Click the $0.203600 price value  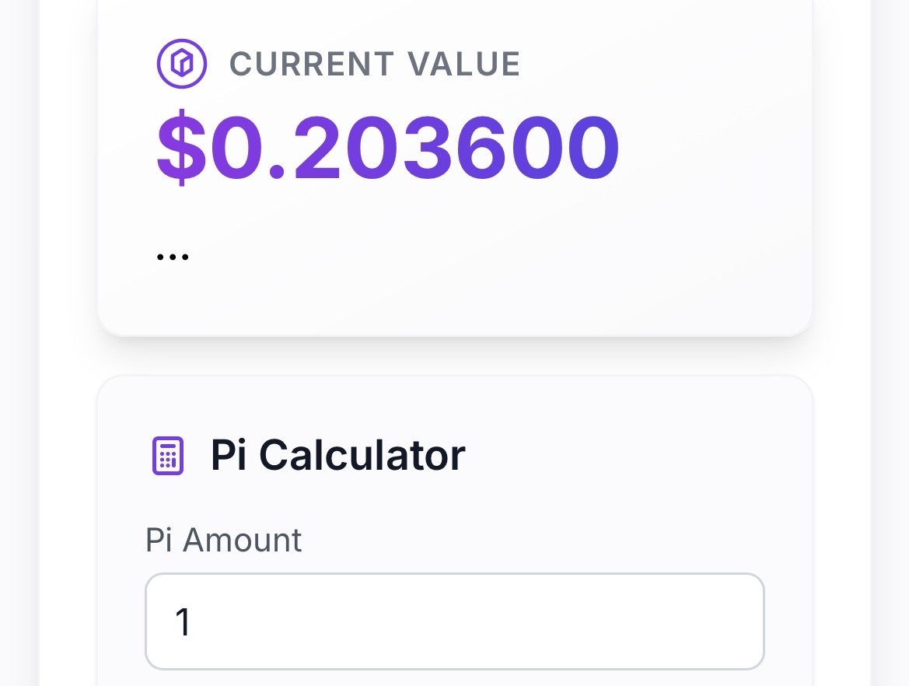pyautogui.click(x=388, y=148)
